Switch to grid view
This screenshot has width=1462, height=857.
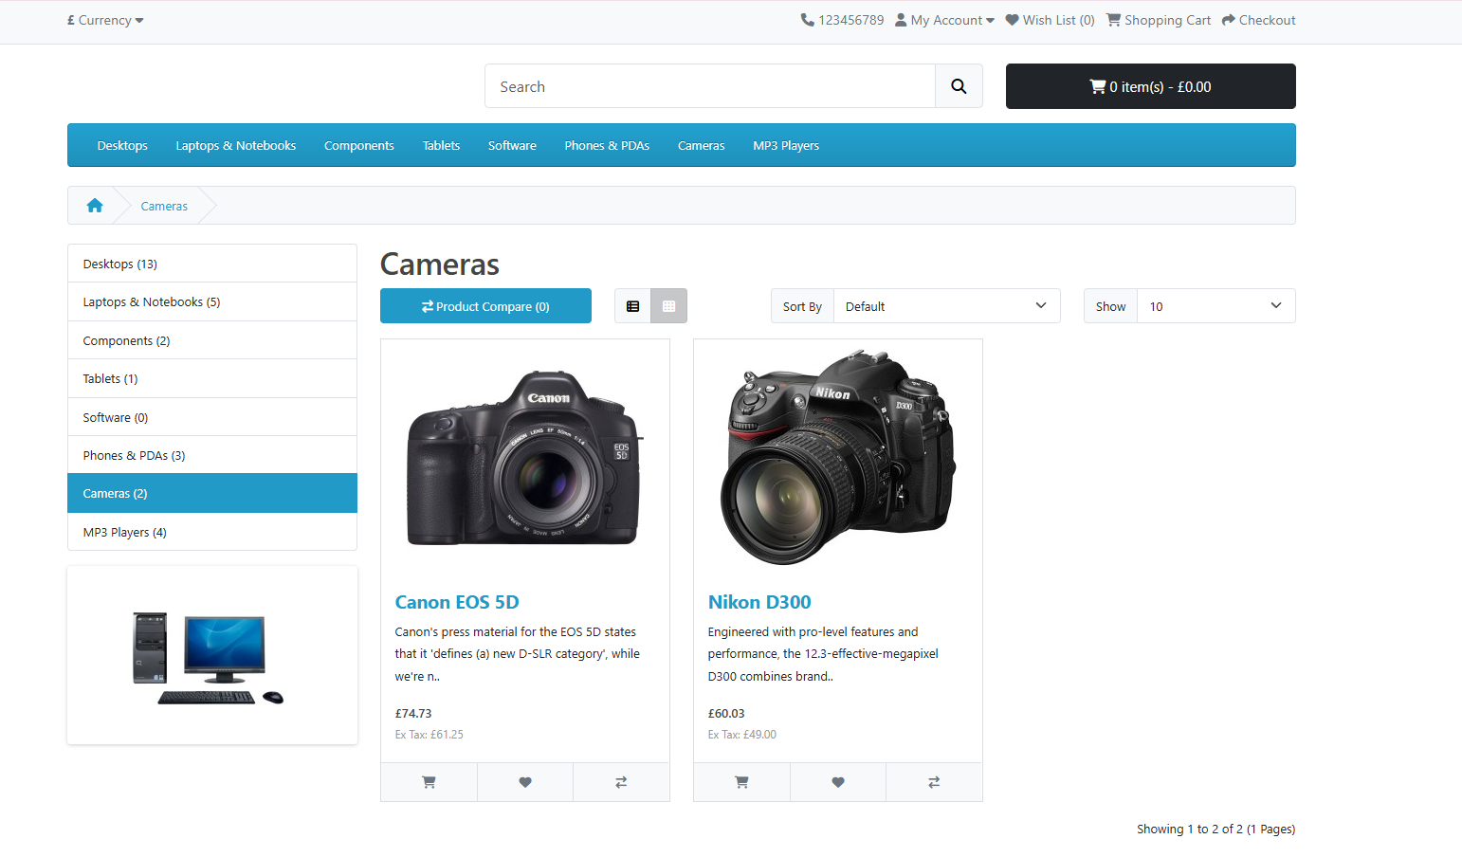click(x=668, y=306)
